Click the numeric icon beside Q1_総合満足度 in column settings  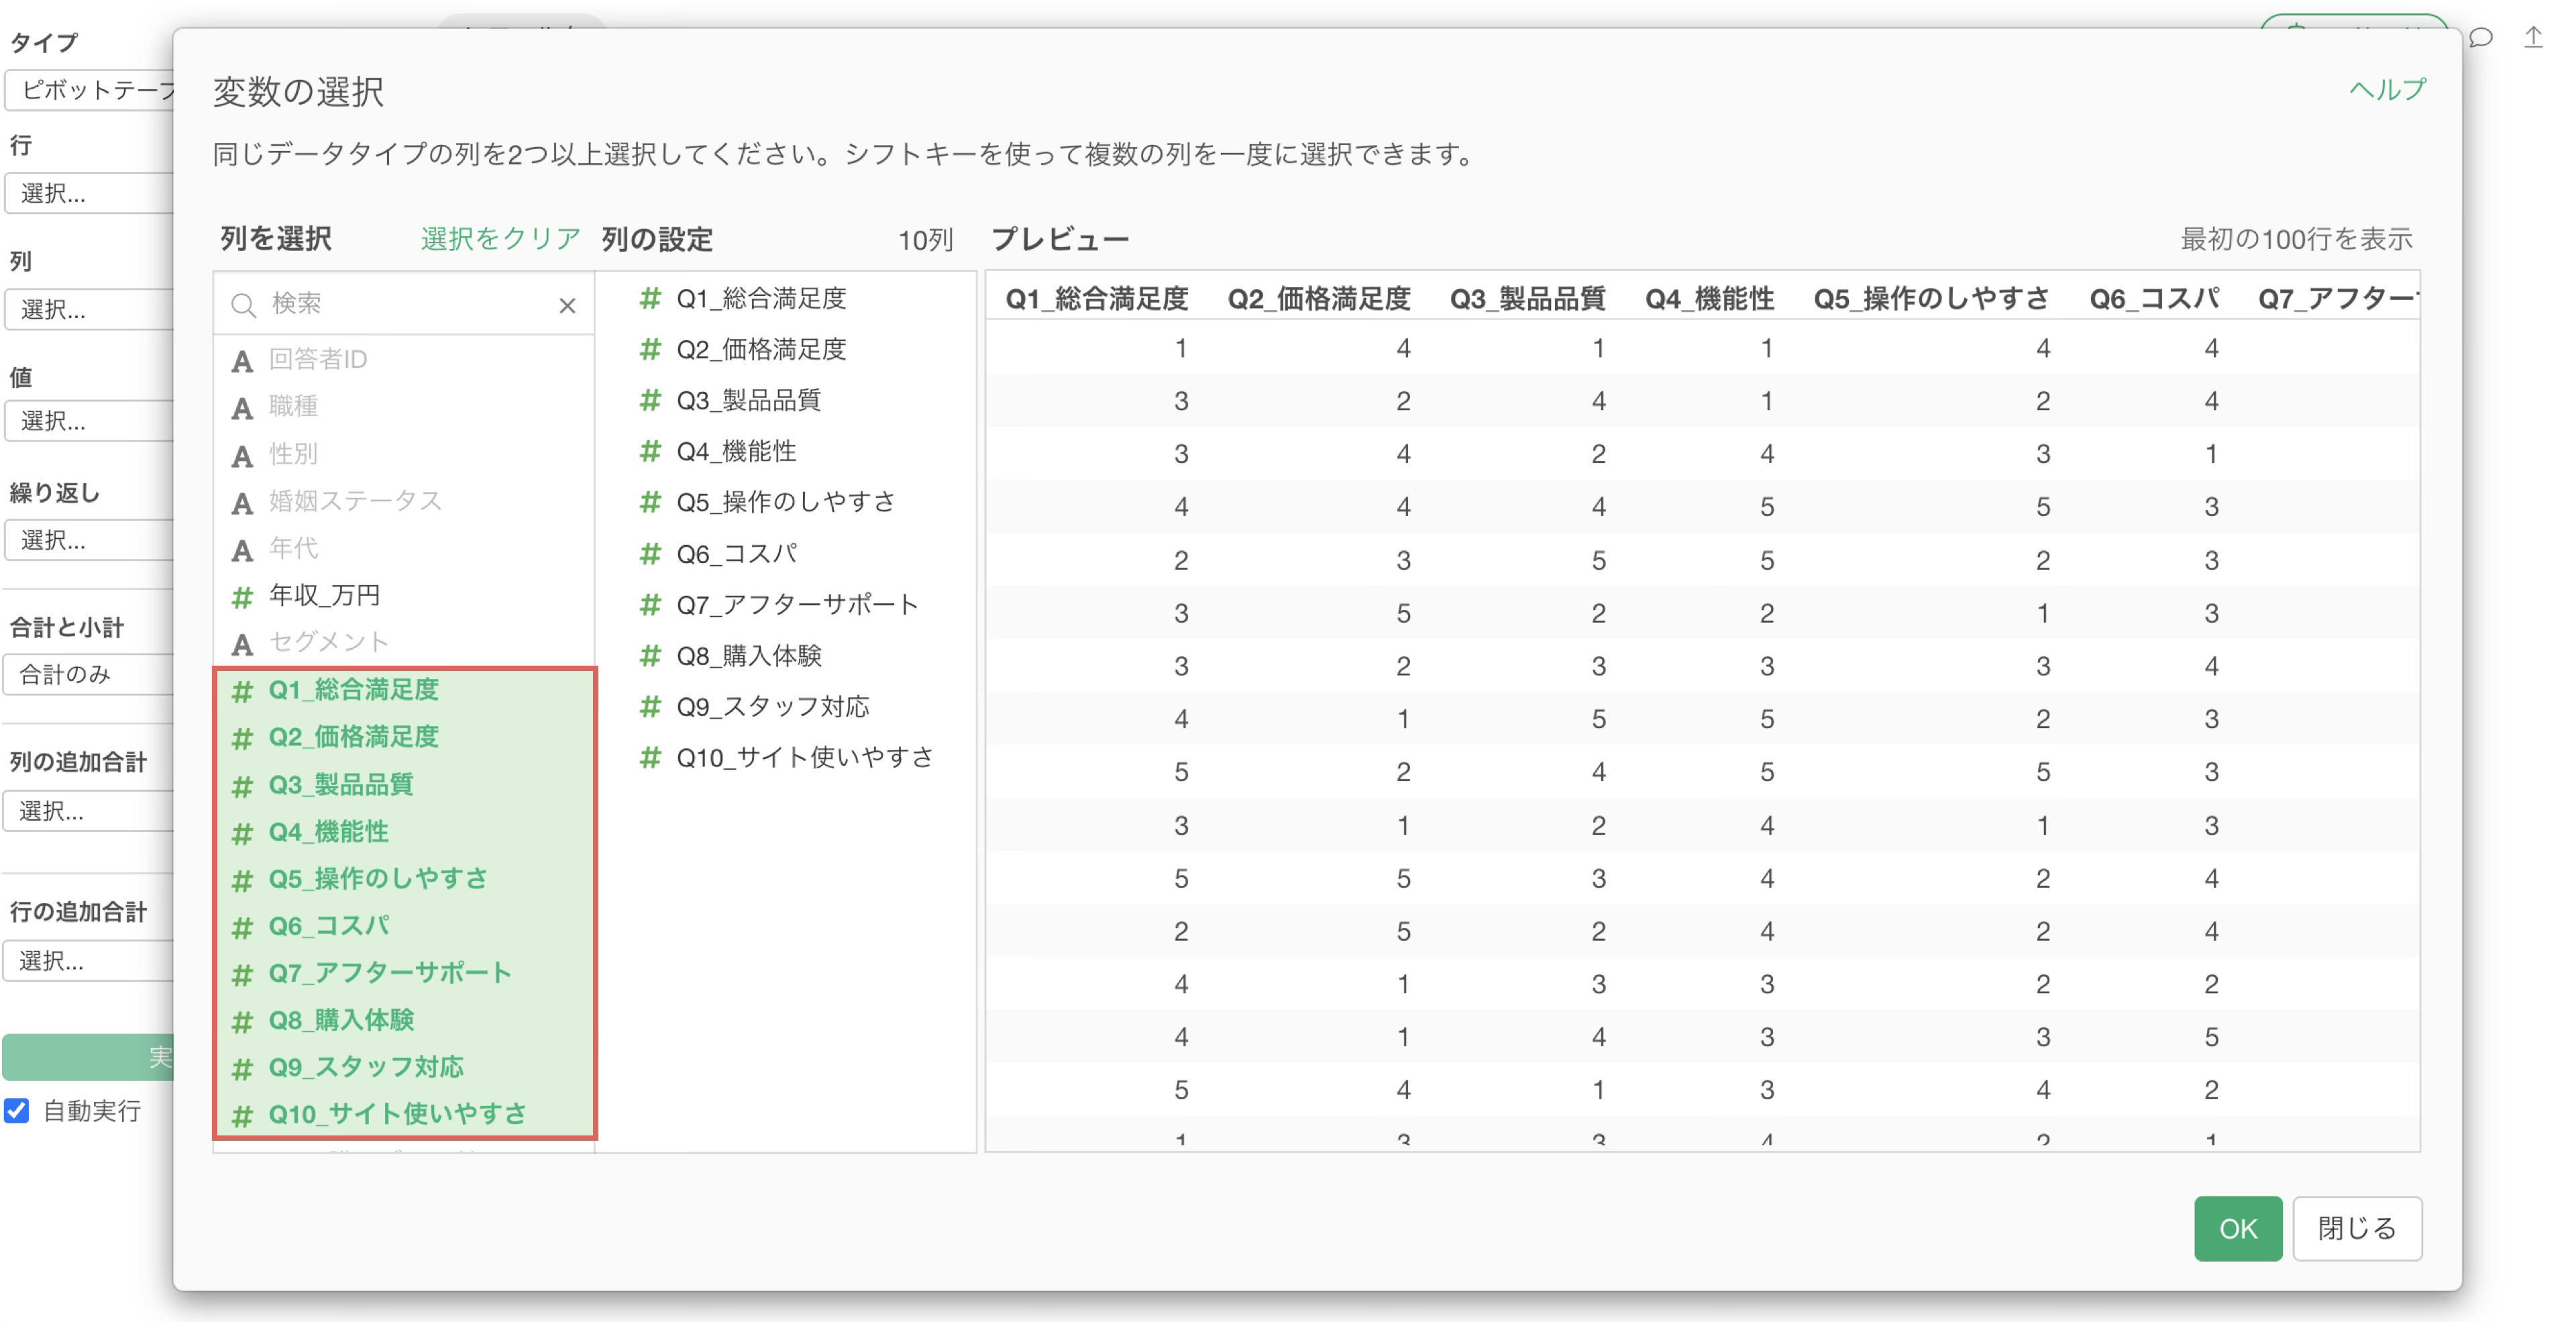click(x=650, y=298)
